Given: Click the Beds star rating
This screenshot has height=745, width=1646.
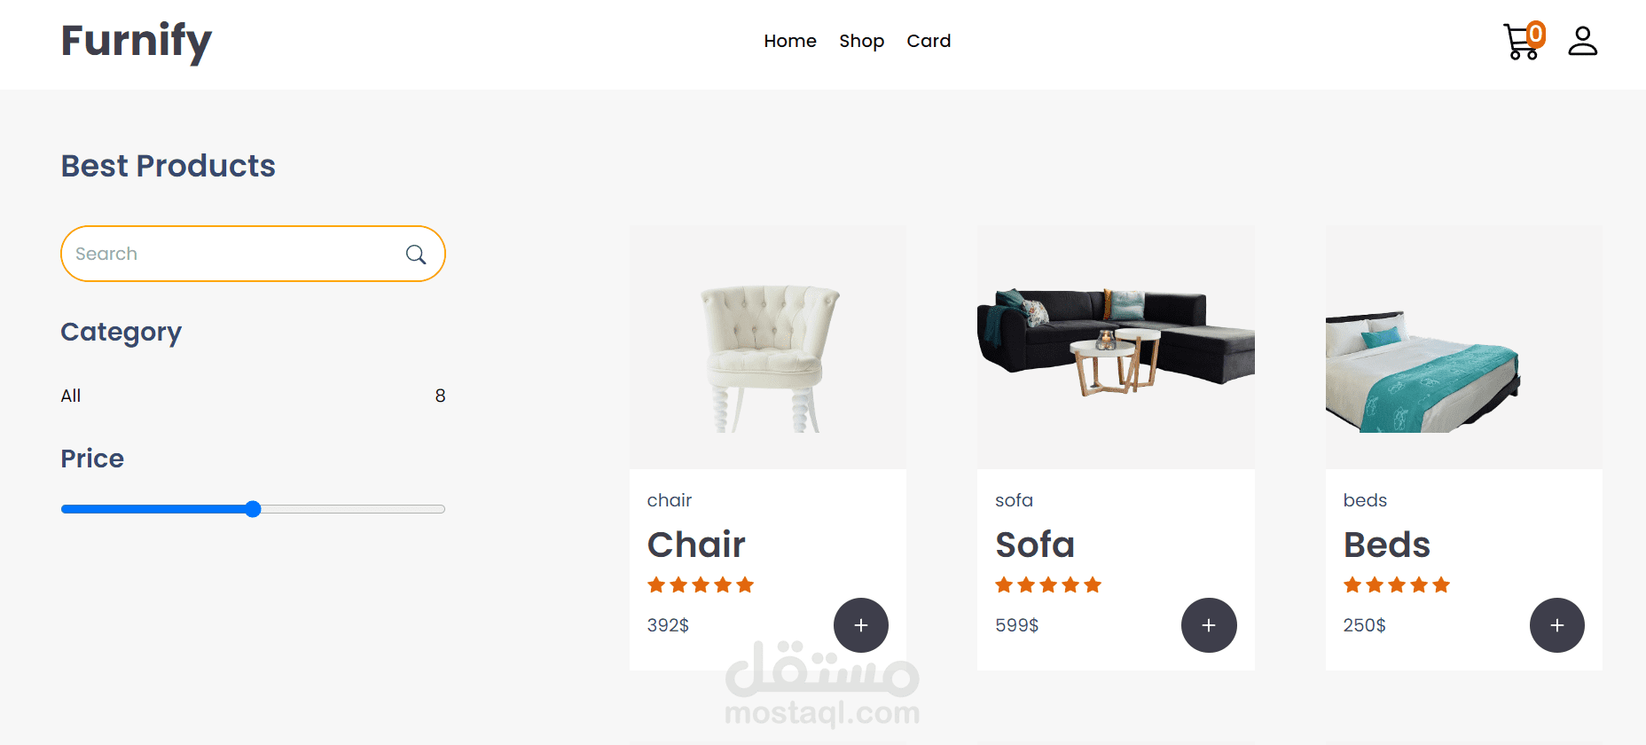Looking at the screenshot, I should 1397,584.
